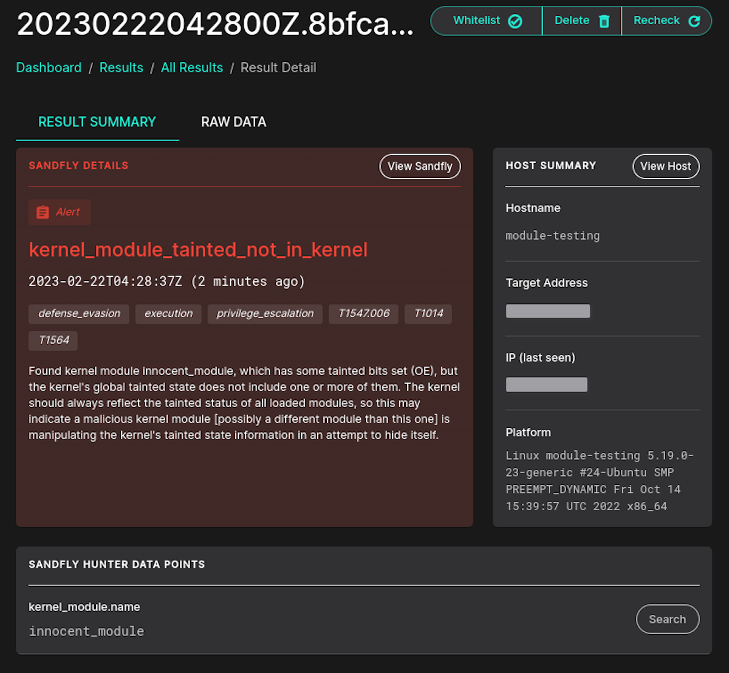The image size is (729, 673).
Task: Select the RESULT SUMMARY tab
Action: coord(97,122)
